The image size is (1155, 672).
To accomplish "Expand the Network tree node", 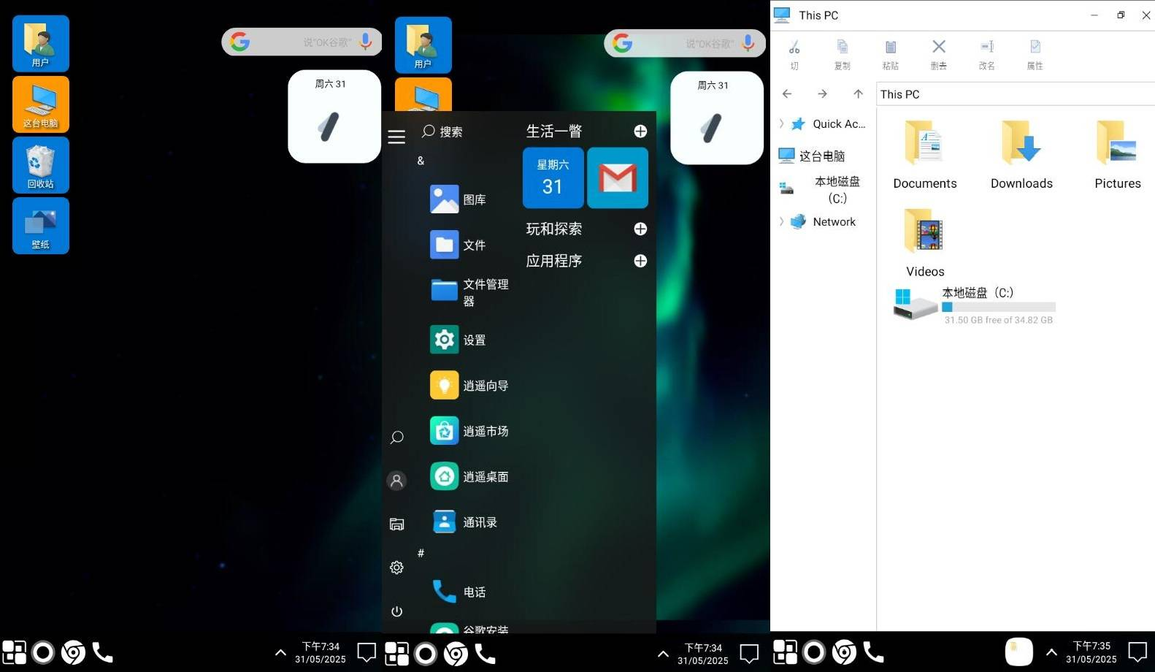I will tap(781, 222).
